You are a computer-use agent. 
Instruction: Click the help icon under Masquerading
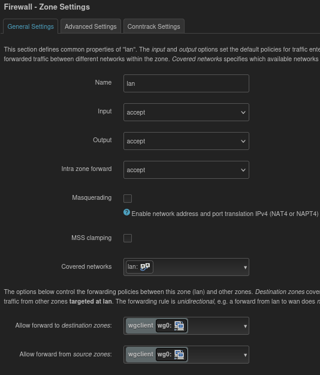pos(126,212)
